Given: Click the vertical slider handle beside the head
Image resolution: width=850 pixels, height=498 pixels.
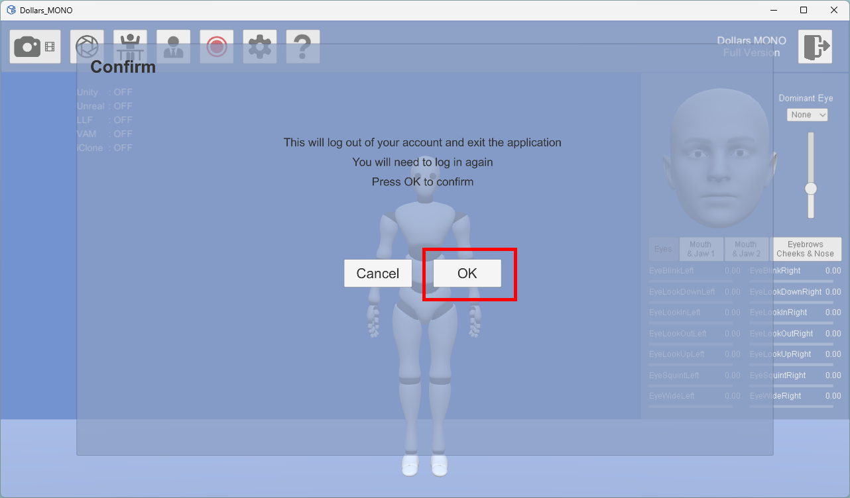Looking at the screenshot, I should (x=810, y=189).
